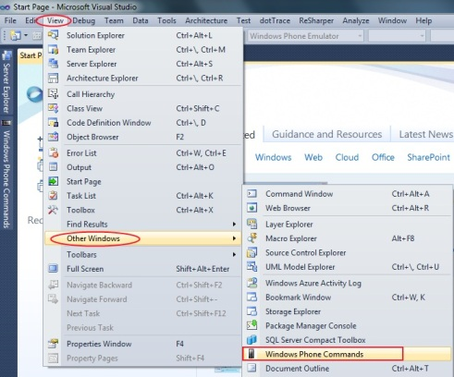Choose Properties Window from View menu

(x=142, y=344)
